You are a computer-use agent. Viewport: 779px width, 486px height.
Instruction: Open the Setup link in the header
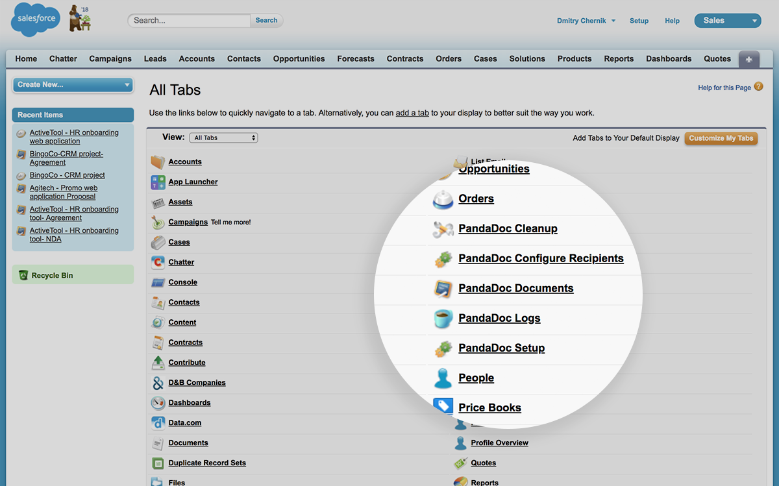tap(639, 21)
